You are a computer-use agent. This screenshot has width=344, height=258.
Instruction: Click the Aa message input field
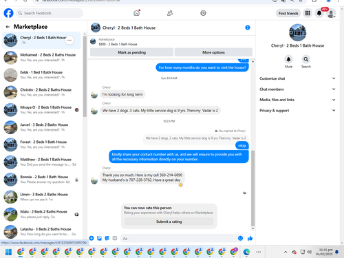point(179,239)
